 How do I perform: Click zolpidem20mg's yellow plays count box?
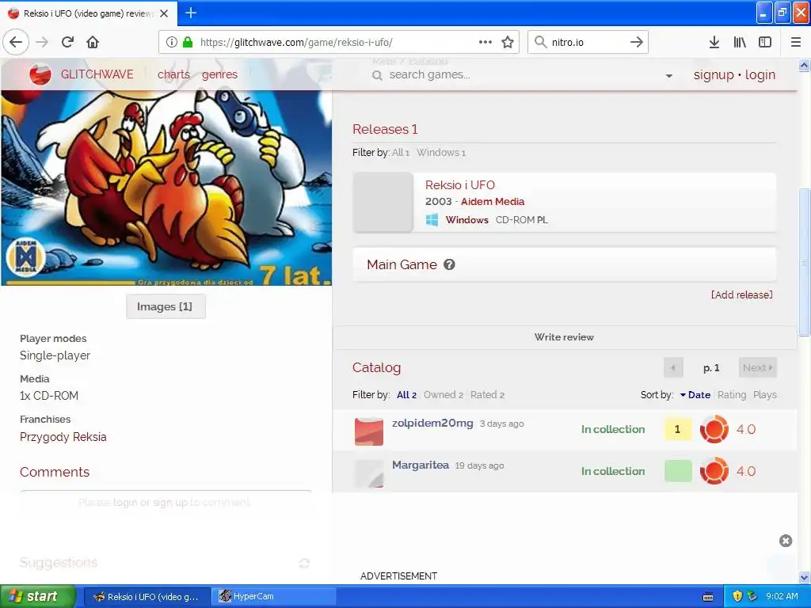click(x=678, y=429)
